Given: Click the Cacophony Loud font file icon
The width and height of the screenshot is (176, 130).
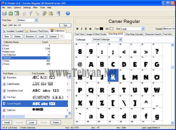Looking at the screenshot, I should [4, 91].
